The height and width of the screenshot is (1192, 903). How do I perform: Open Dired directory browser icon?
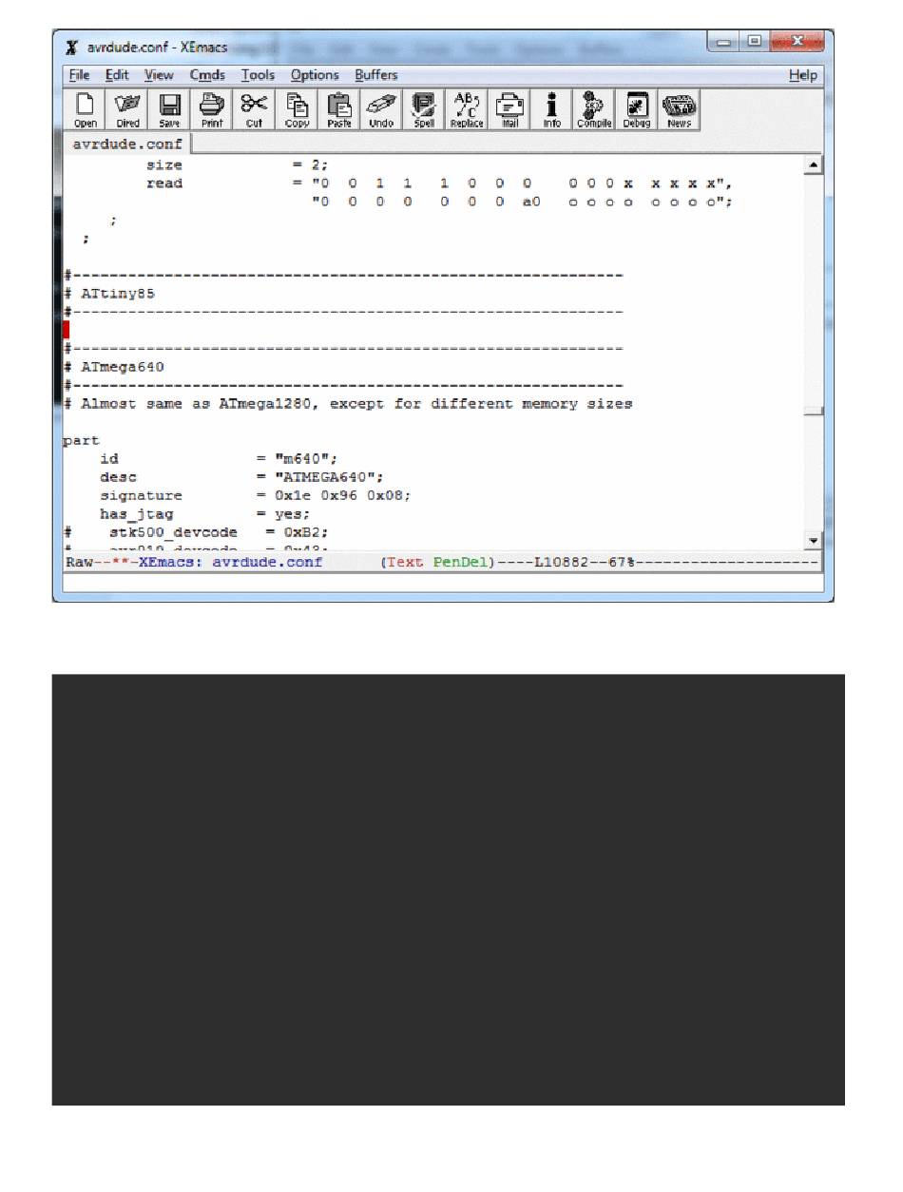coord(127,109)
